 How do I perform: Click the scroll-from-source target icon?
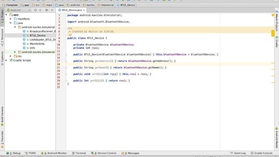click(x=35, y=10)
